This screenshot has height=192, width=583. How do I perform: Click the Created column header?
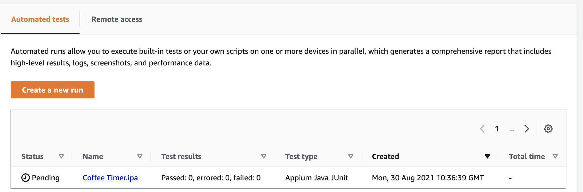pyautogui.click(x=385, y=156)
